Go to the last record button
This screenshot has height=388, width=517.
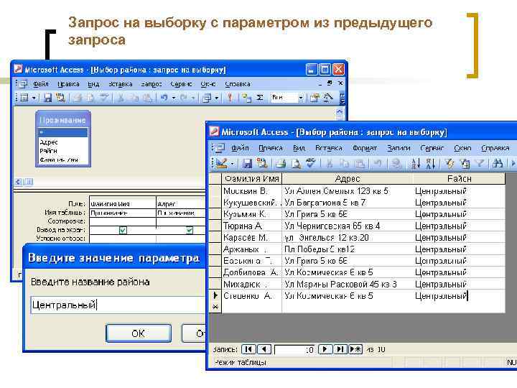(x=340, y=349)
